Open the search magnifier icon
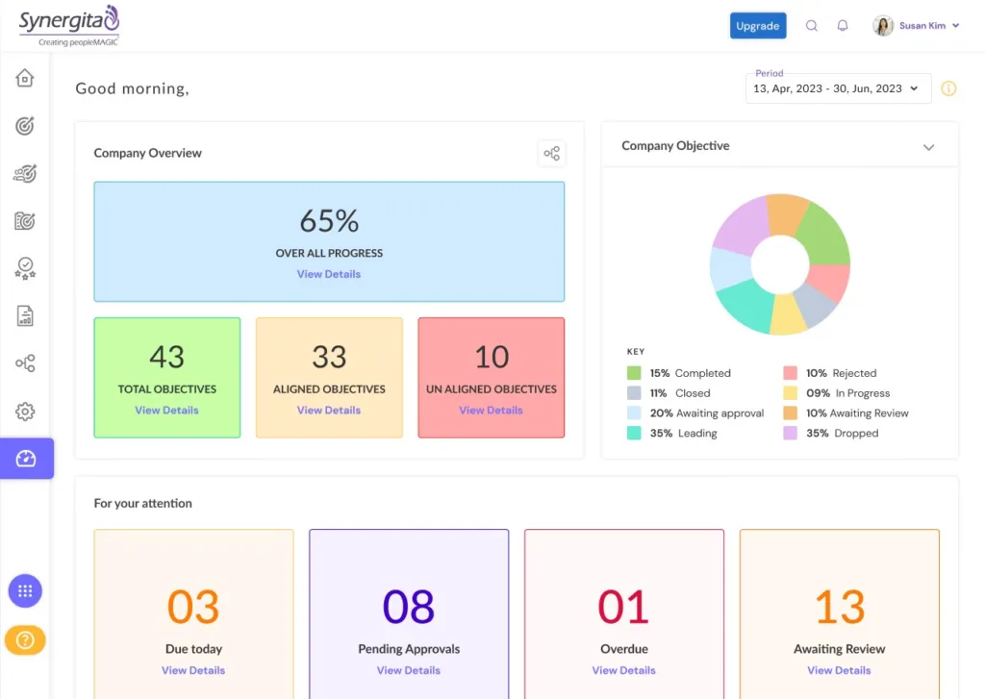Image resolution: width=985 pixels, height=699 pixels. point(811,25)
